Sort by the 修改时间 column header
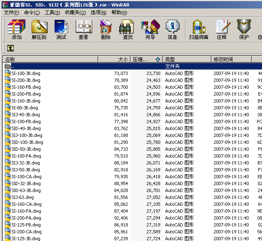 coord(231,59)
